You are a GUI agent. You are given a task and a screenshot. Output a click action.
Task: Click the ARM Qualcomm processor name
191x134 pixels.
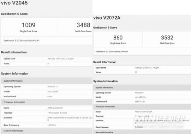tap(55, 108)
